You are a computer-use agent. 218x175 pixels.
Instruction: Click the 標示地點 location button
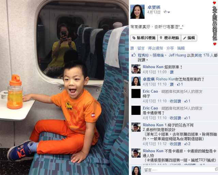pyautogui.click(x=169, y=38)
